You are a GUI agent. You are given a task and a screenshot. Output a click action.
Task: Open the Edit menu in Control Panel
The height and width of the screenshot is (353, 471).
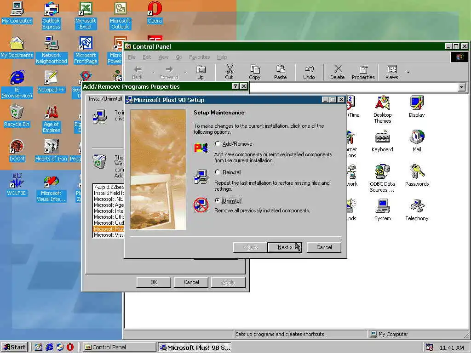(147, 57)
